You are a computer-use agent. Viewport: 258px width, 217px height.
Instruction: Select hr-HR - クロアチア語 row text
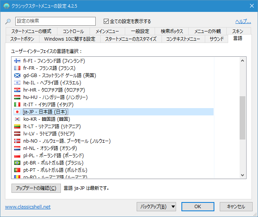(x=54, y=90)
